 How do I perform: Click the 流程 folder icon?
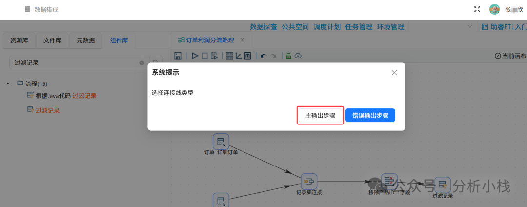20,83
